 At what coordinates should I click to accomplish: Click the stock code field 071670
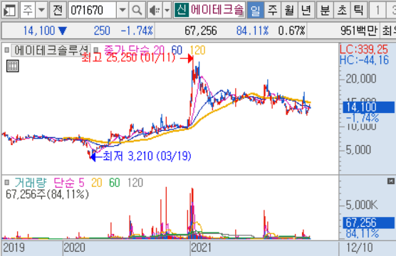pos(92,10)
